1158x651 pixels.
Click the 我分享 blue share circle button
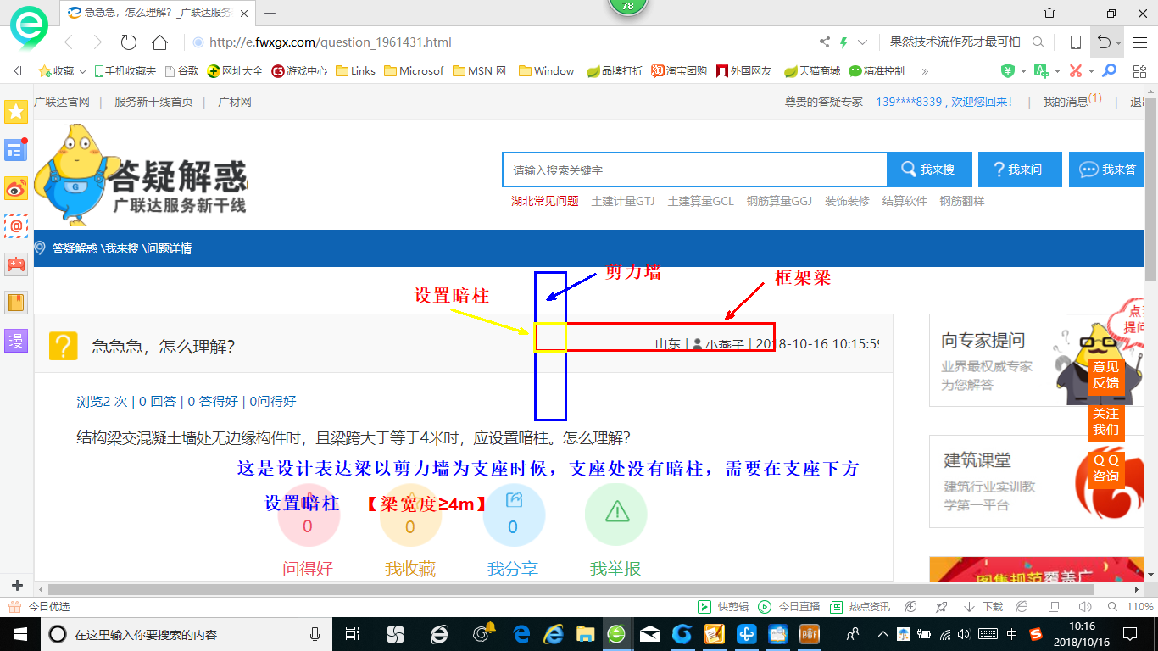coord(514,515)
